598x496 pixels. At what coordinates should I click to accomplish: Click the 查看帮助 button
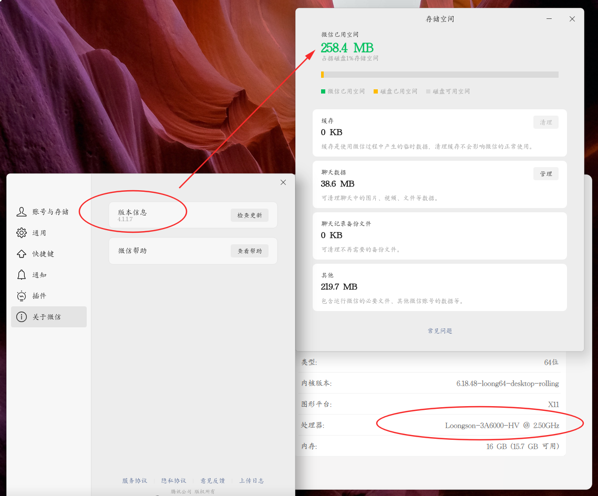[x=250, y=251]
